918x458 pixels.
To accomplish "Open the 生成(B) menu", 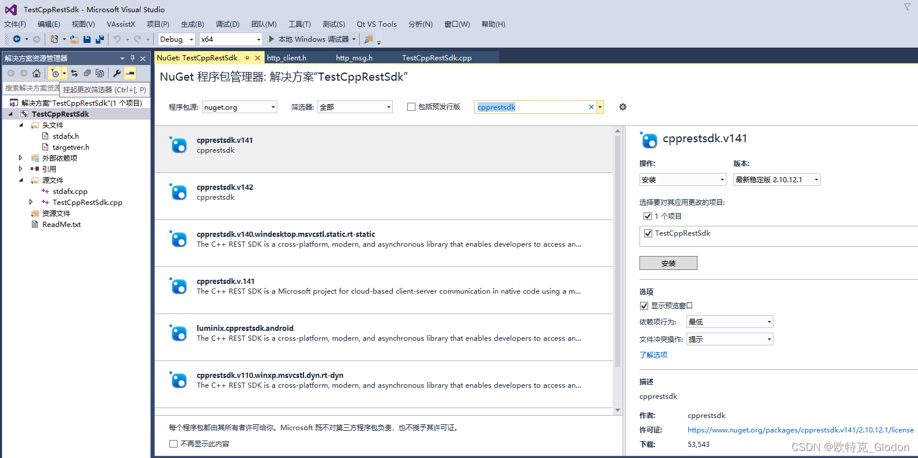I will [193, 24].
